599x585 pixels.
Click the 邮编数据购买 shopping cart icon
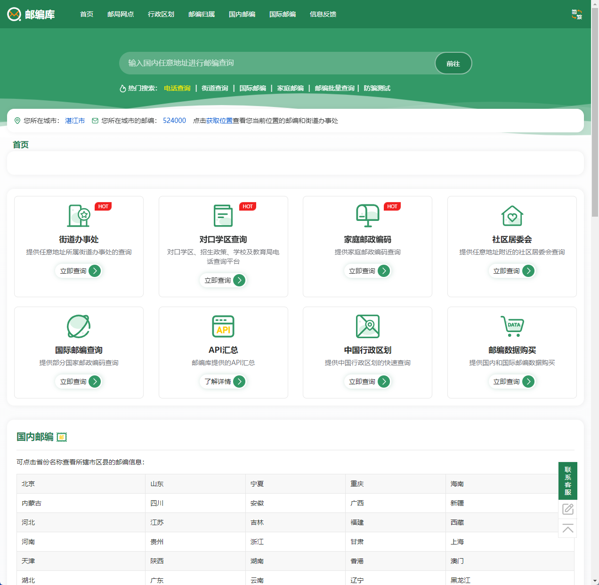point(512,326)
